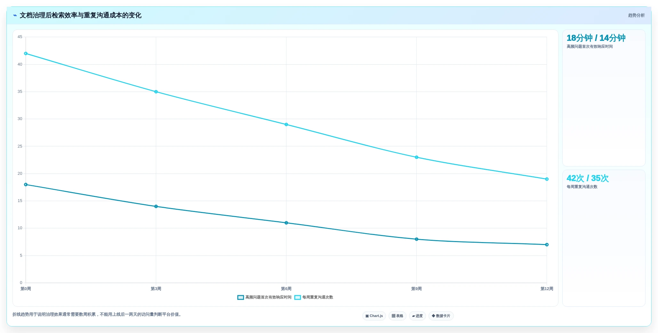Select the 第3周 point at value 35
The image size is (658, 333).
(156, 92)
